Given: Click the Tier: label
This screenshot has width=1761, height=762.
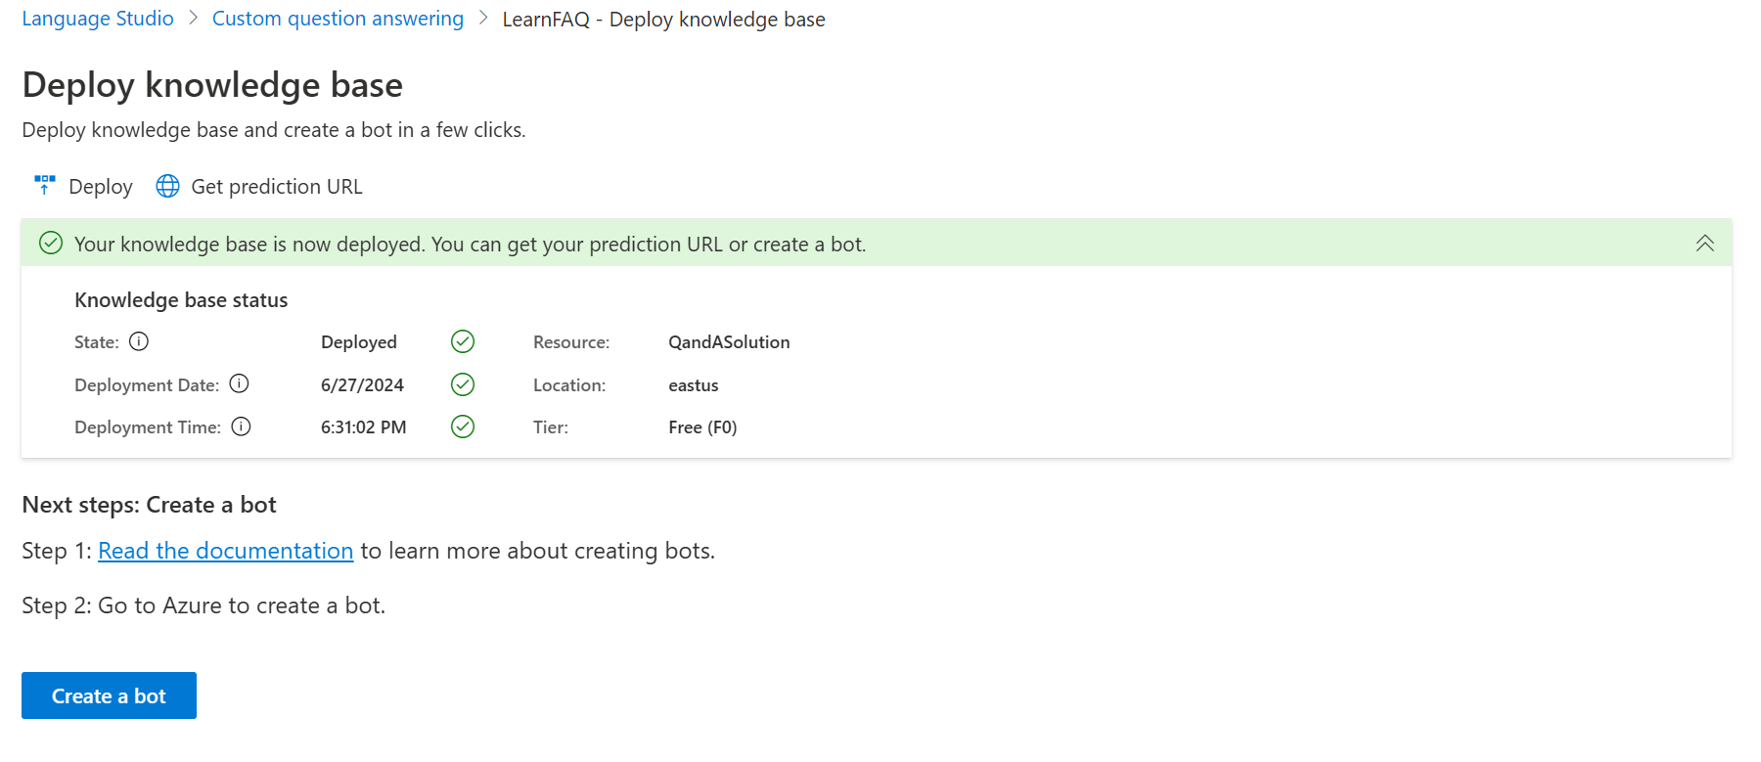Looking at the screenshot, I should (551, 427).
